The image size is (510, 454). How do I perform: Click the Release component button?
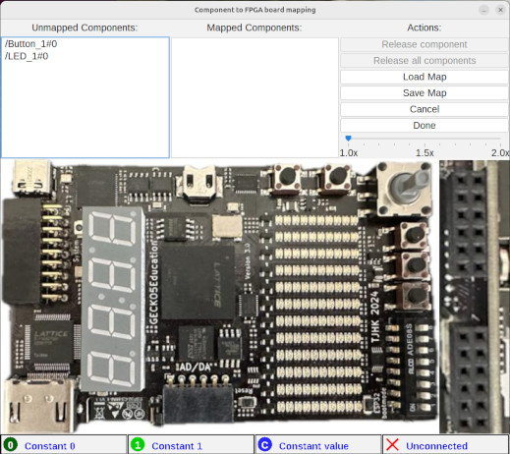point(425,44)
